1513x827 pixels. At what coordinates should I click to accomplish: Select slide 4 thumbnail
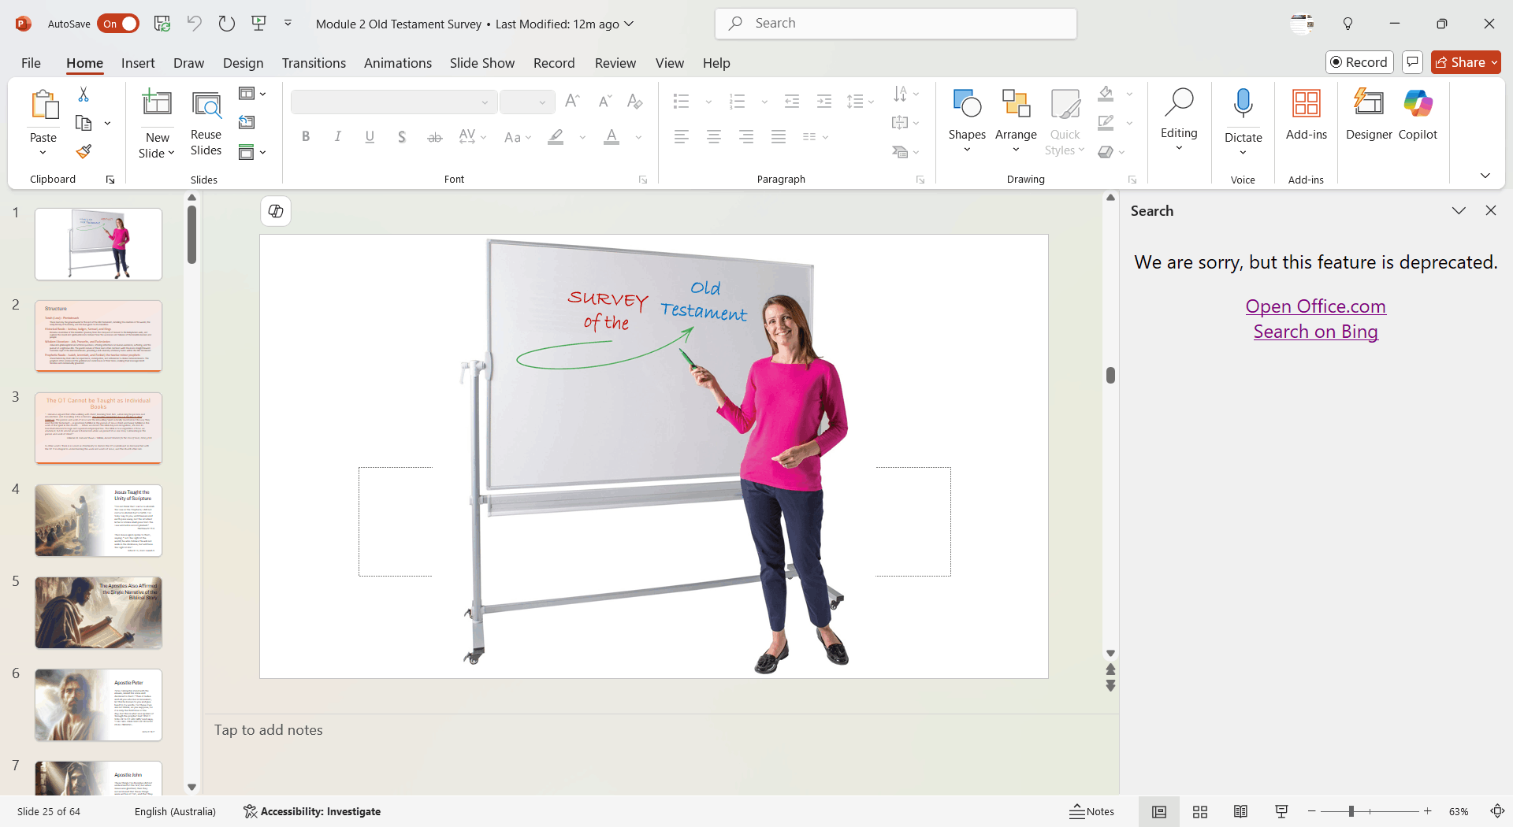click(99, 521)
